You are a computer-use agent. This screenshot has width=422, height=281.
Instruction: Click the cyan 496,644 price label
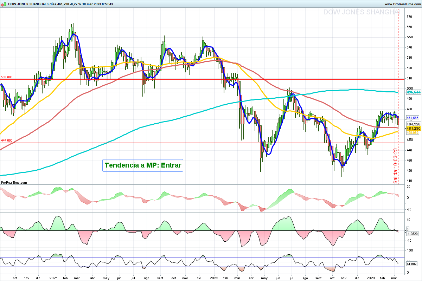[414, 92]
